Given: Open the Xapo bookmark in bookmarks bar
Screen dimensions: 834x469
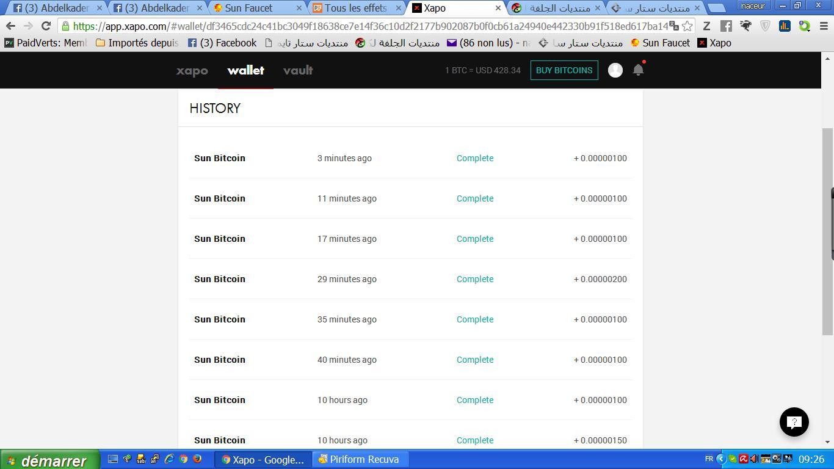Looking at the screenshot, I should click(x=714, y=43).
